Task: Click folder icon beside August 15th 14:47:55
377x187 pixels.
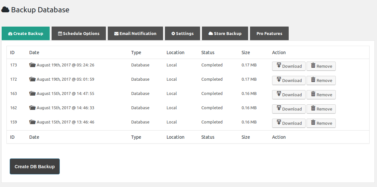Action: click(x=32, y=93)
